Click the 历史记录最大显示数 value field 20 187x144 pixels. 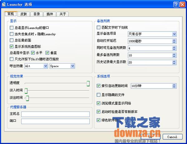pyautogui.click(x=150, y=62)
